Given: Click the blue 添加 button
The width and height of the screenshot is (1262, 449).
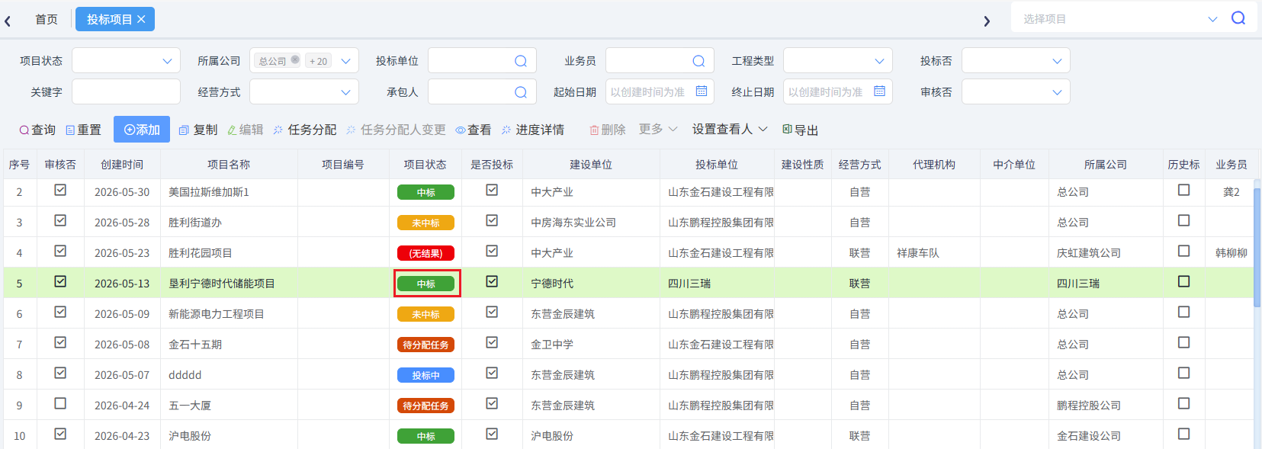Looking at the screenshot, I should pyautogui.click(x=142, y=130).
